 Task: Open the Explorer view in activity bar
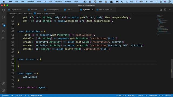tap(3, 10)
